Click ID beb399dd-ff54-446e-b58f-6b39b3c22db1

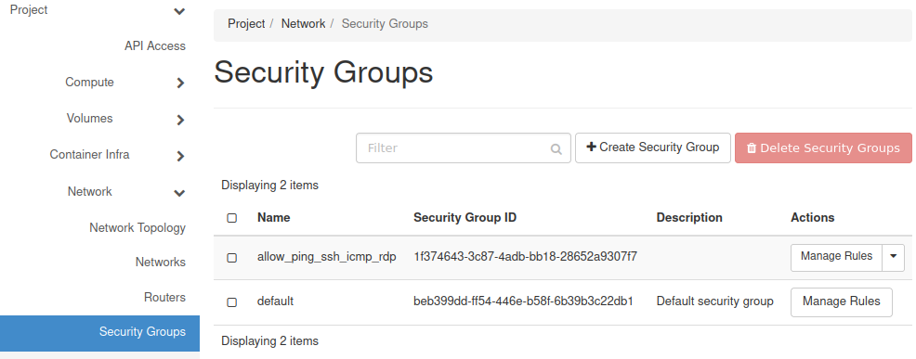(523, 301)
